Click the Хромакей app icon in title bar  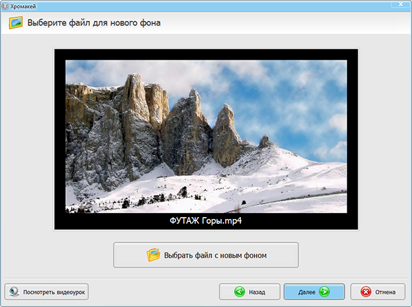click(5, 6)
